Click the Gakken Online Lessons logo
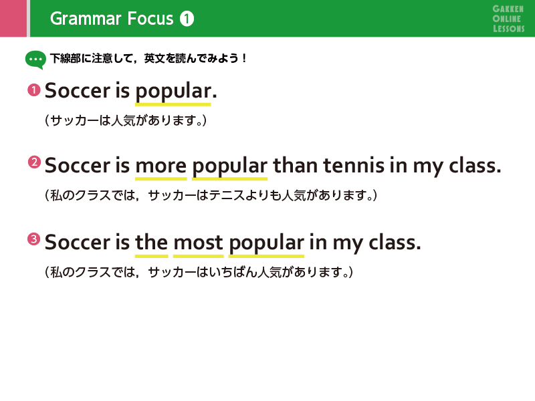The image size is (535, 401). click(508, 19)
